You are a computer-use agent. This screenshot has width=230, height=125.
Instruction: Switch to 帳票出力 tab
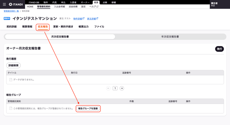[84, 27]
